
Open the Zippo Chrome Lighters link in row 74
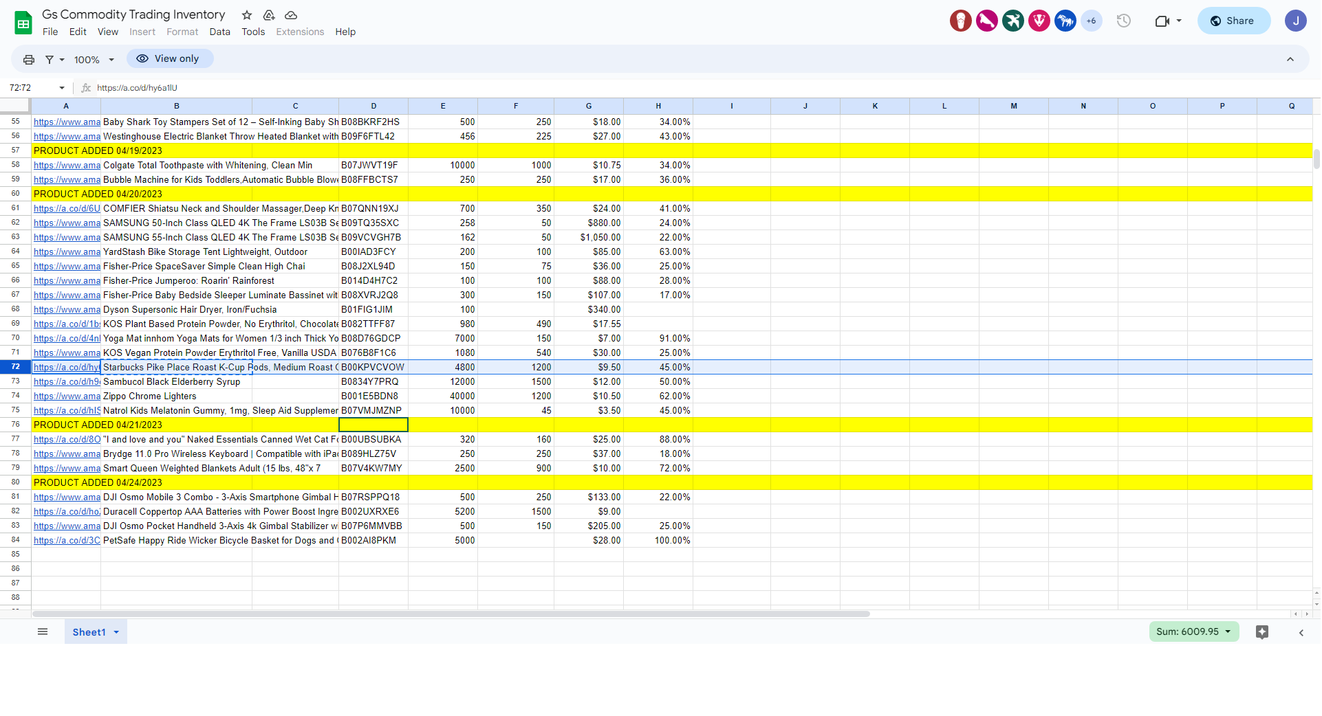point(67,396)
